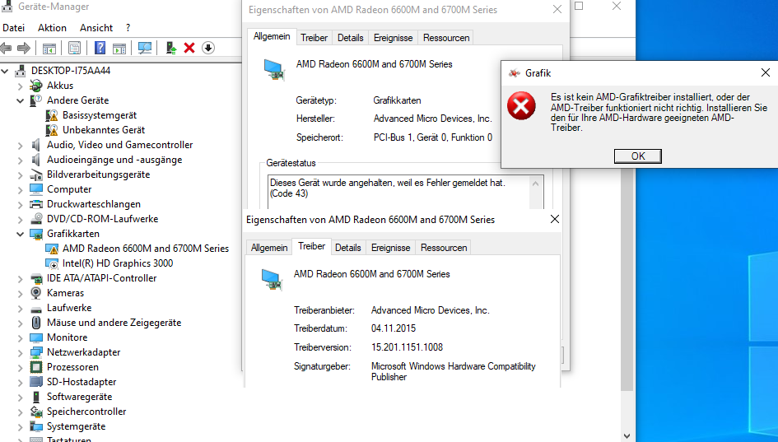Switch to Details tab in lower properties dialog
Screen dimensions: 778x442
(x=347, y=248)
